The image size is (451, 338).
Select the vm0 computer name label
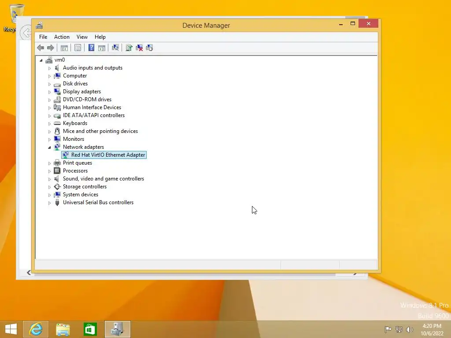(59, 60)
